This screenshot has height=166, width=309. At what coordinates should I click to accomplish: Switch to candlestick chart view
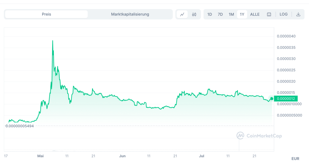[x=194, y=14]
